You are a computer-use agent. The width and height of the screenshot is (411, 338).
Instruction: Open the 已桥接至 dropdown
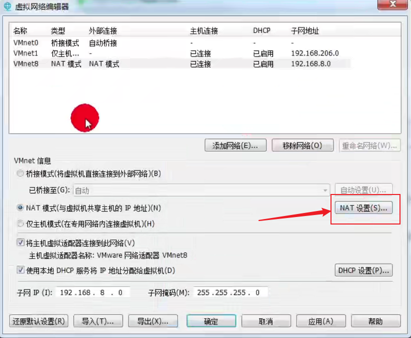(201, 190)
